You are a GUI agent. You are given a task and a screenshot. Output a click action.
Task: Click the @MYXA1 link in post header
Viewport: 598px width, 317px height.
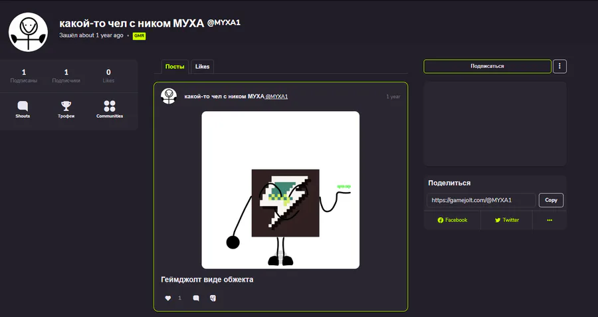tap(276, 96)
